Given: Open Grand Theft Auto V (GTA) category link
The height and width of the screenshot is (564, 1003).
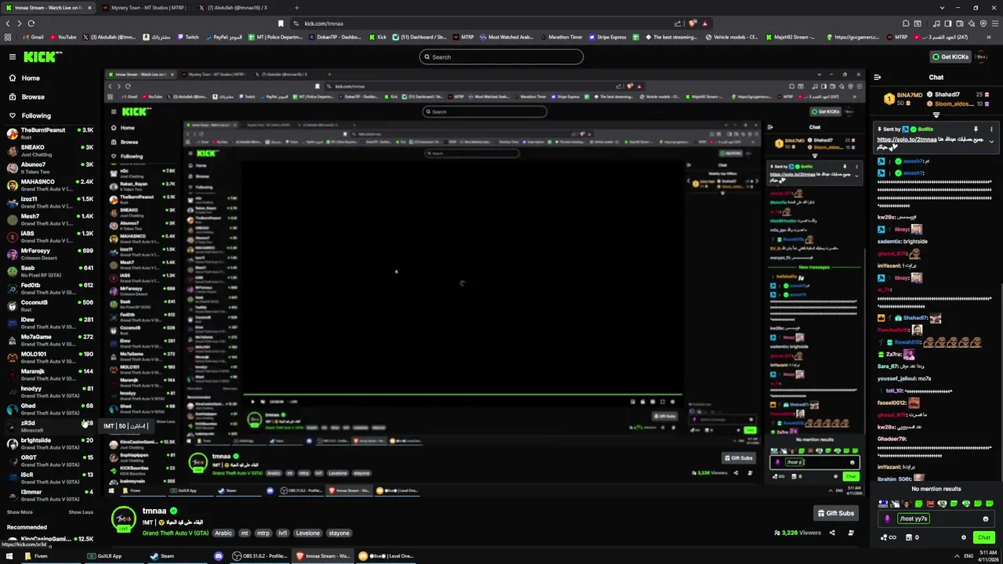Looking at the screenshot, I should 176,533.
